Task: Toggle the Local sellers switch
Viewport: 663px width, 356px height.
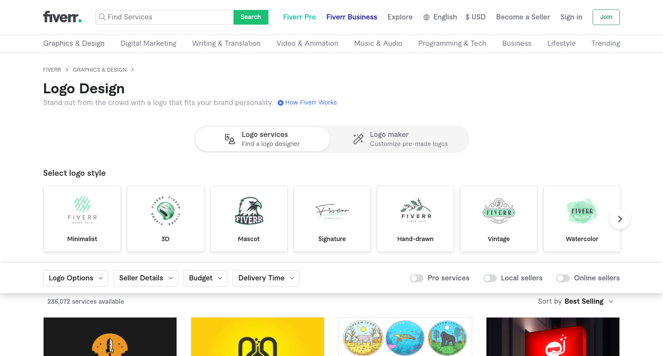Action: click(x=490, y=278)
